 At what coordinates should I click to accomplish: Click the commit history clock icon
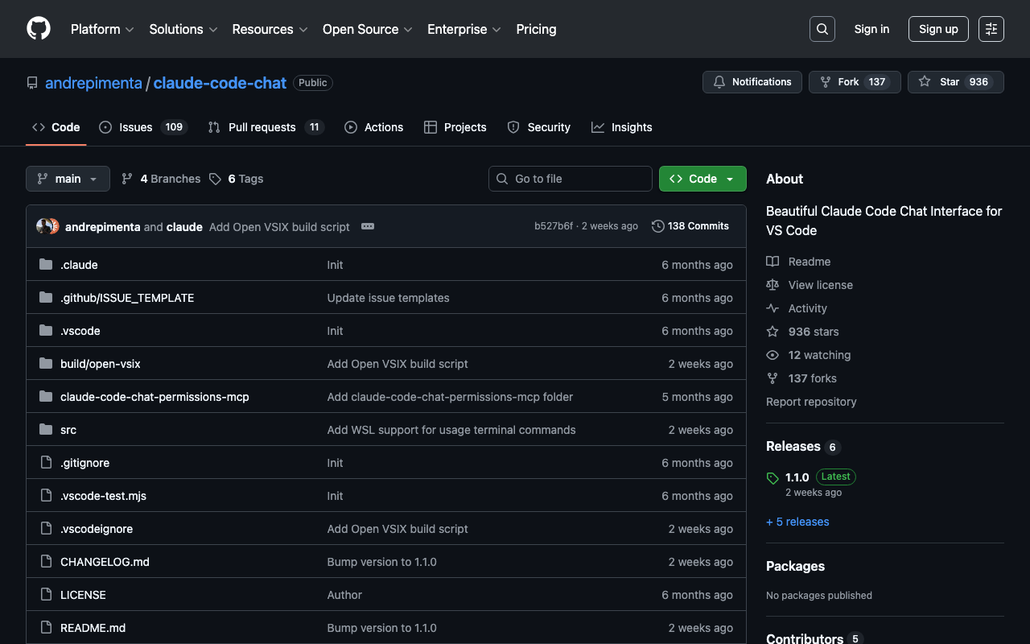click(x=658, y=226)
